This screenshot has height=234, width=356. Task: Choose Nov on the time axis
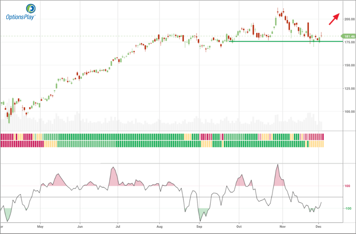283,226
